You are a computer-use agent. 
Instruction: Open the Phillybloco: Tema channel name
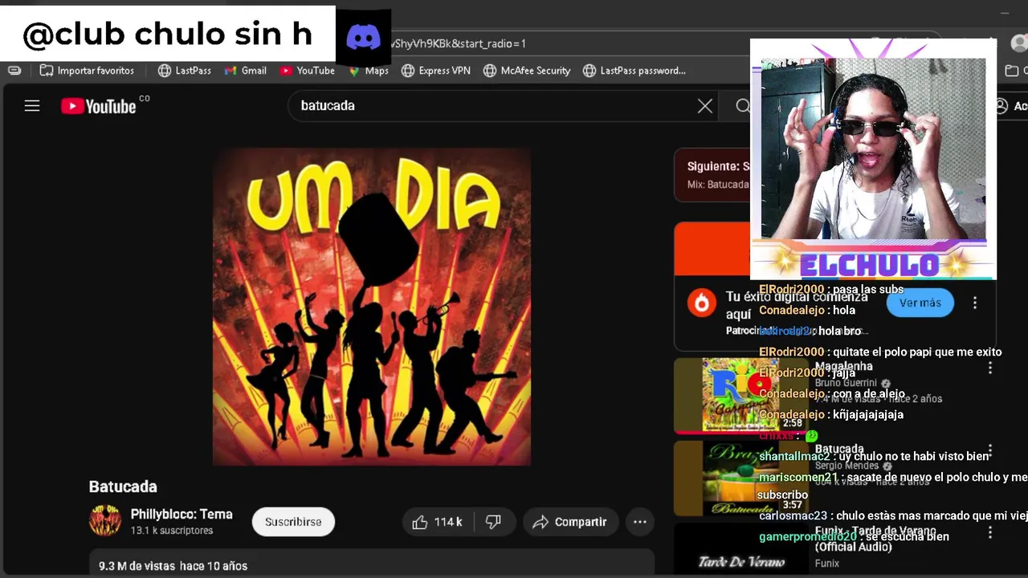pyautogui.click(x=182, y=514)
